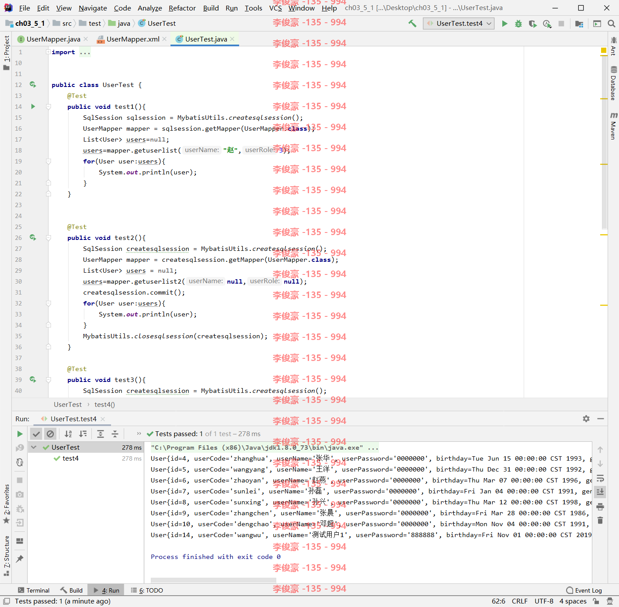Image resolution: width=619 pixels, height=607 pixels.
Task: Click run gutter icon at test3 line
Action: [x=33, y=380]
